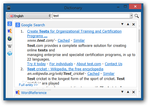Open the English language dropdown
The width and height of the screenshot is (149, 106).
[29, 16]
